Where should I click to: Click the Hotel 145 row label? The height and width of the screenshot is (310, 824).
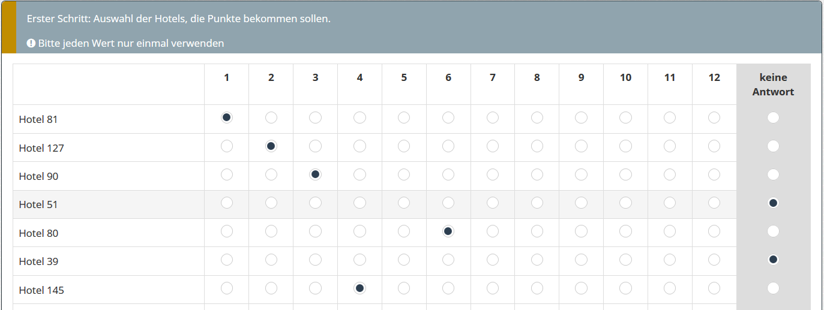[41, 290]
